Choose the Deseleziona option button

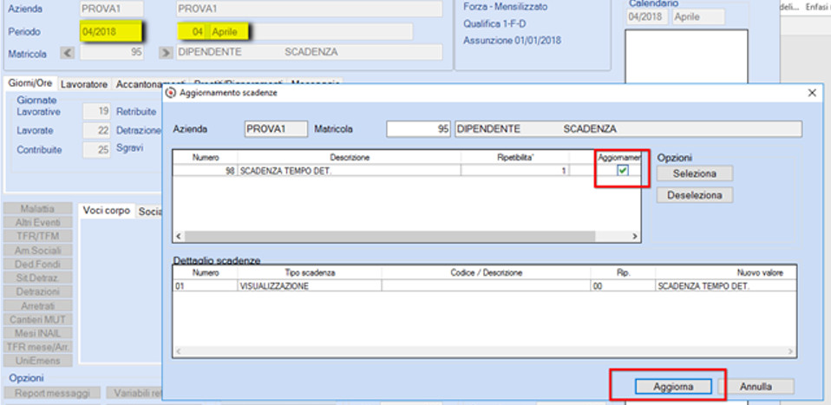pyautogui.click(x=695, y=195)
